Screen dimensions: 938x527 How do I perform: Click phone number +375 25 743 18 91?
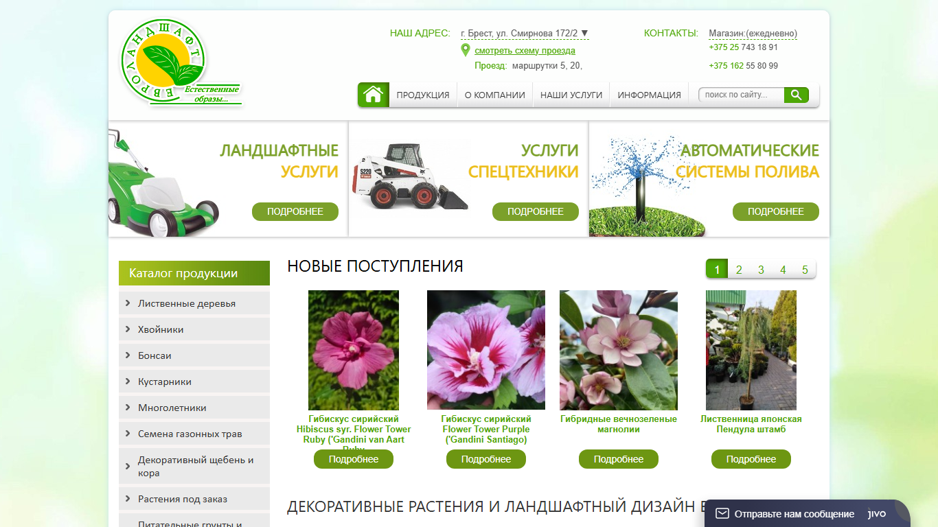[744, 47]
